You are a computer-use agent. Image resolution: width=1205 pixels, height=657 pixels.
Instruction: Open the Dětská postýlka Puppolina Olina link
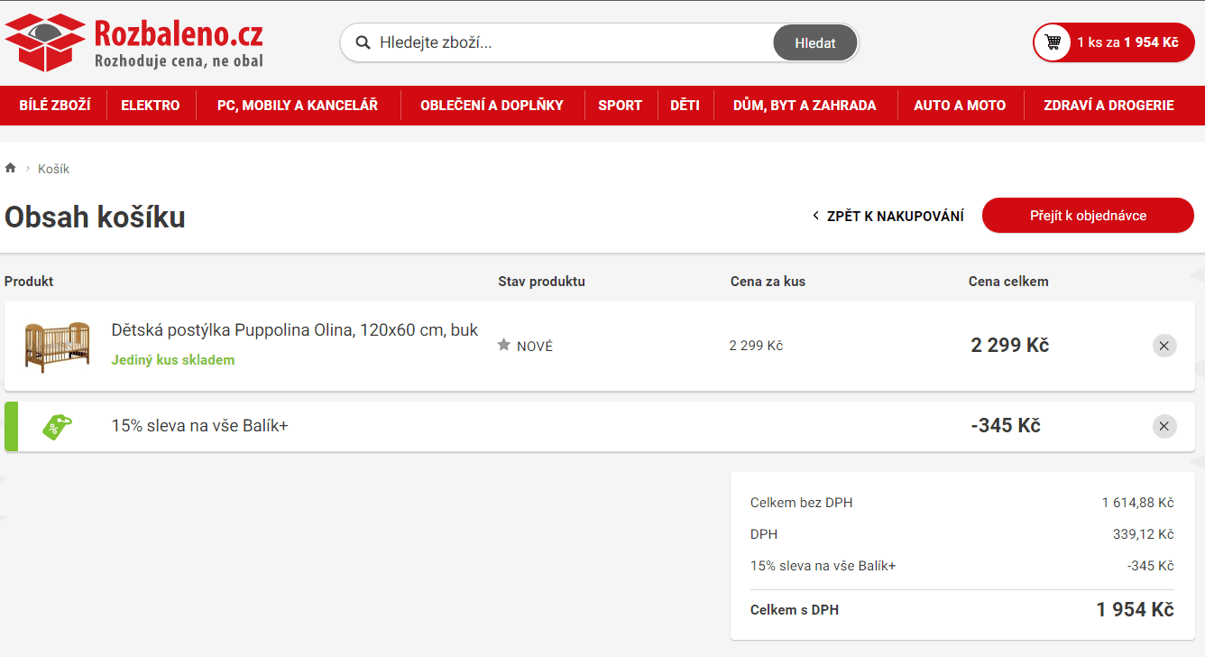point(295,330)
